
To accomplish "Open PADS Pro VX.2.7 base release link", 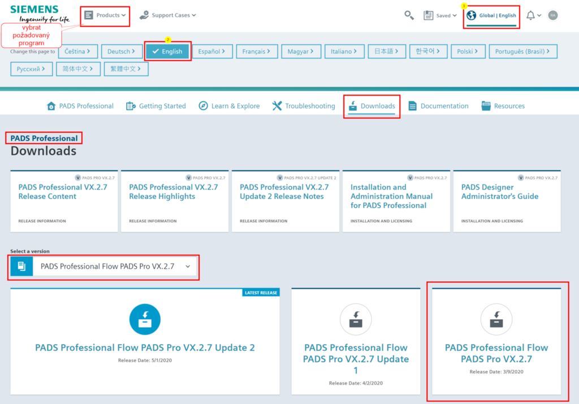I will pyautogui.click(x=496, y=354).
